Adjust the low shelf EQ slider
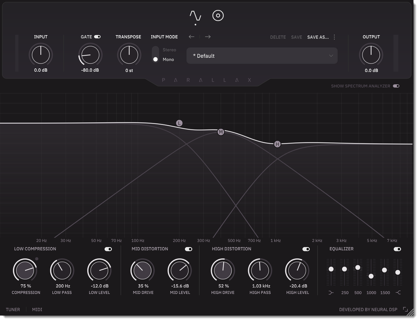 point(331,269)
